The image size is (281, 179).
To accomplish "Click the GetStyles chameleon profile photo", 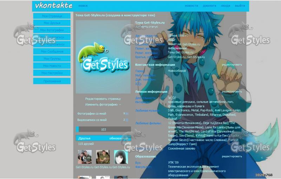I will (103, 57).
